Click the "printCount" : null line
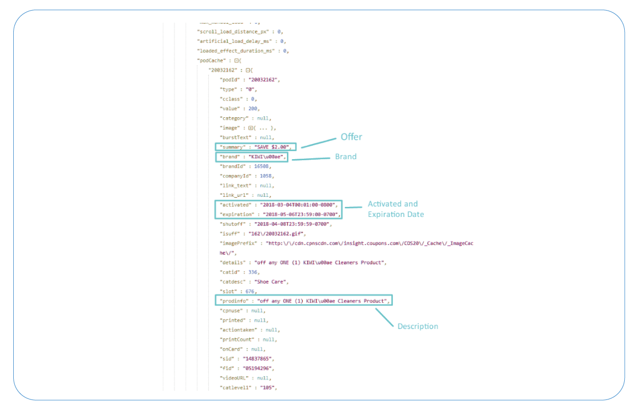 click(249, 340)
